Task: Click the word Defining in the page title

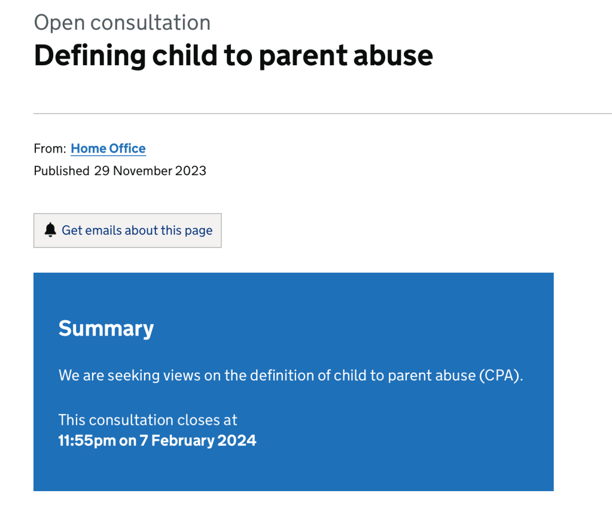Action: point(90,56)
